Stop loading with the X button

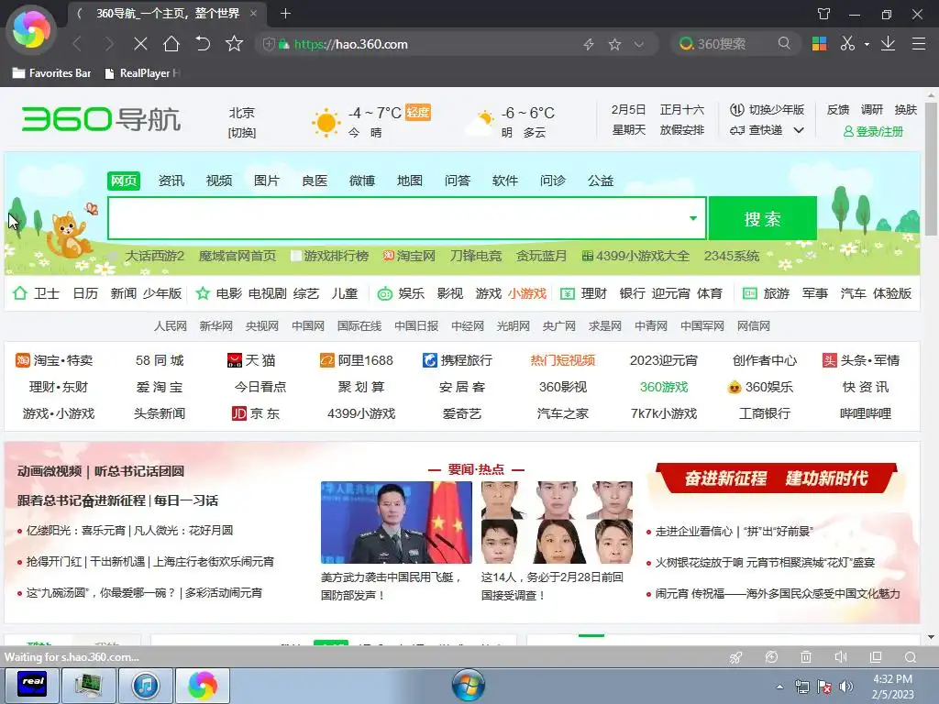[x=140, y=44]
